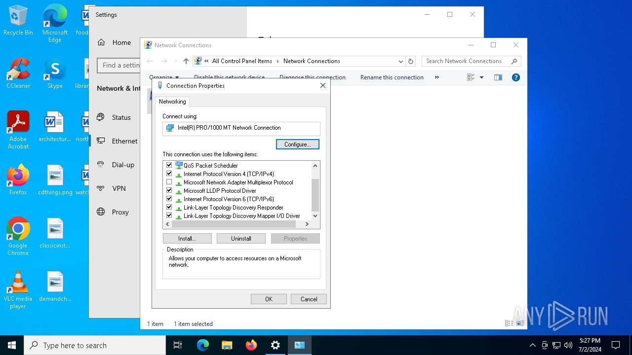632x355 pixels.
Task: Open the notifications action center
Action: [x=616, y=345]
